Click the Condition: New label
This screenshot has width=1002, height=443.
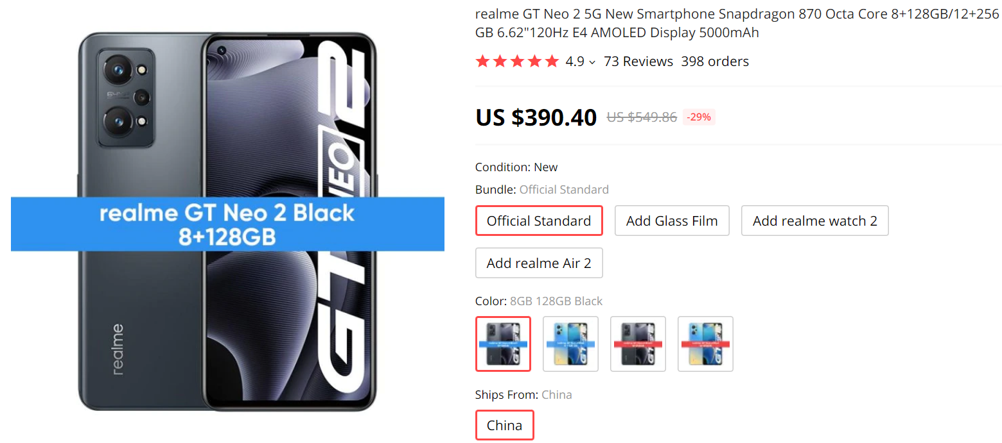point(516,167)
